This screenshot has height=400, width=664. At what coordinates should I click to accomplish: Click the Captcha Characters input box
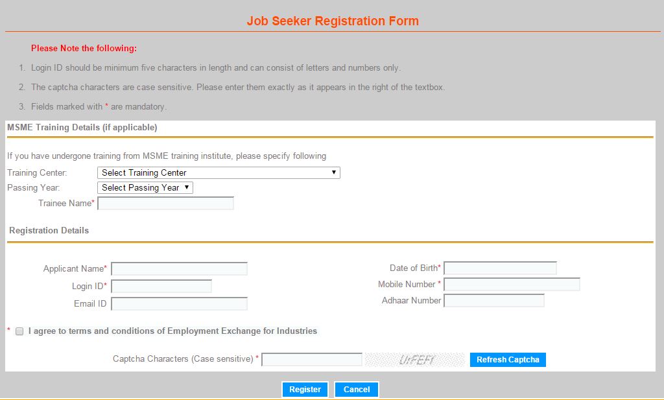click(x=312, y=359)
